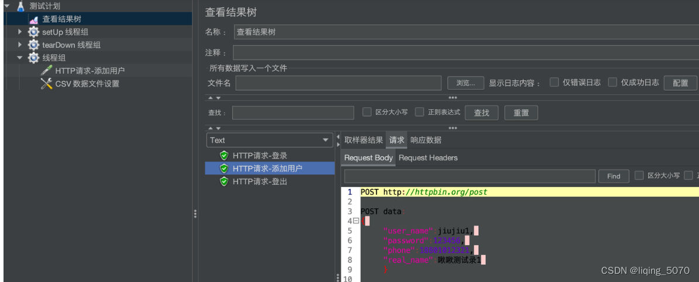The image size is (699, 282).
Task: Click the 测试计划 flask icon
Action: click(x=20, y=6)
